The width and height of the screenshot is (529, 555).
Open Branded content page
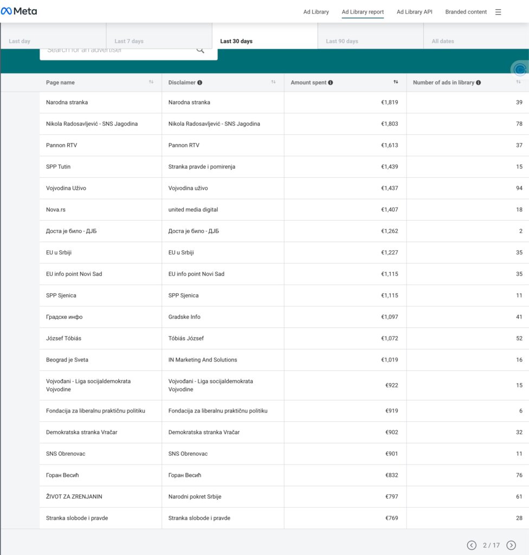pyautogui.click(x=466, y=12)
